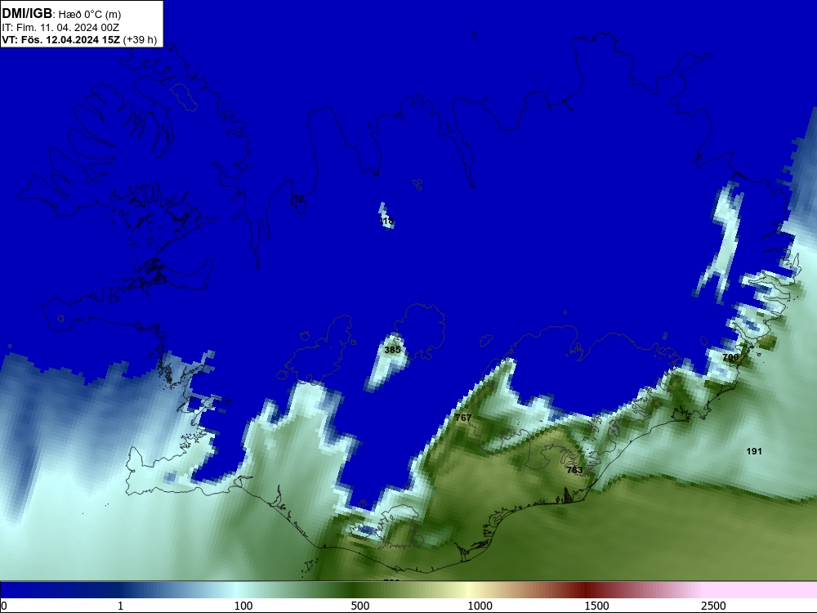Screen dimensions: 817x613
Task: Click the map value label '700' near east coast
Action: tap(730, 357)
